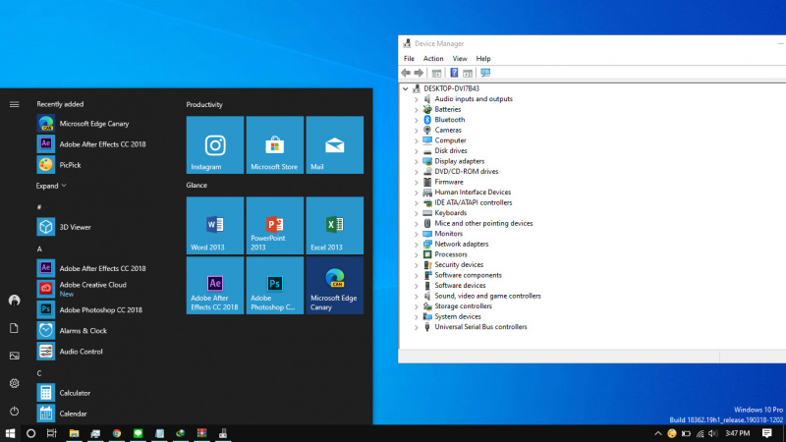The width and height of the screenshot is (786, 442).
Task: Click the Back arrow in Device Manager toolbar
Action: (x=406, y=73)
